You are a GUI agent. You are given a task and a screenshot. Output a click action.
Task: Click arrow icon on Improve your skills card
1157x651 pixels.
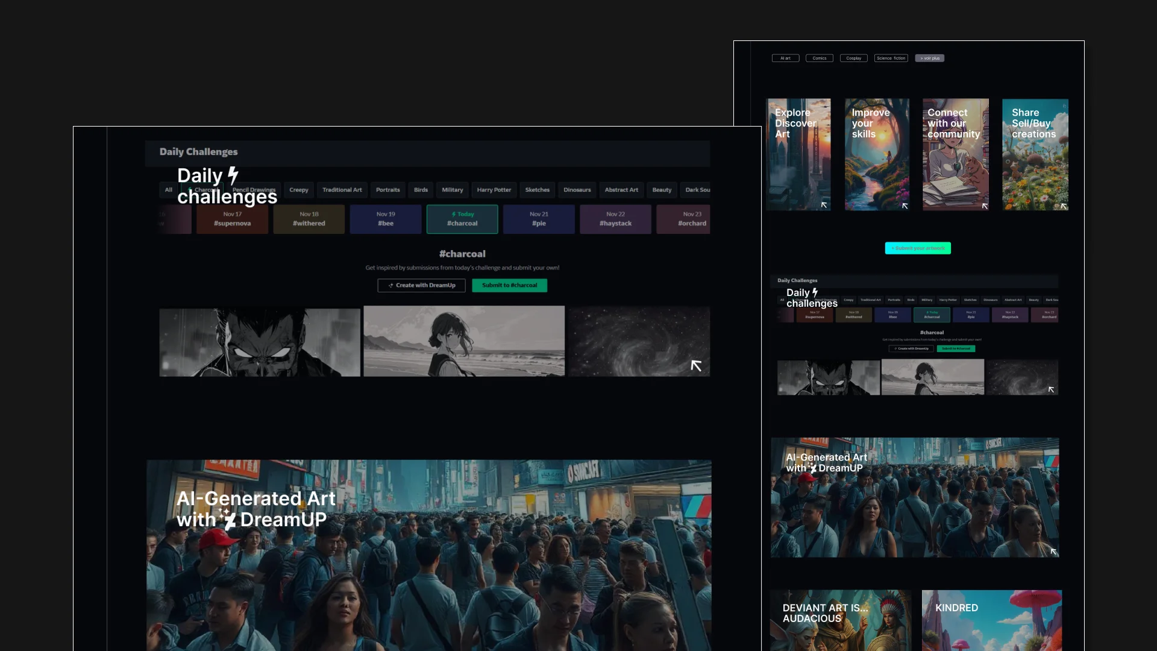tap(905, 206)
